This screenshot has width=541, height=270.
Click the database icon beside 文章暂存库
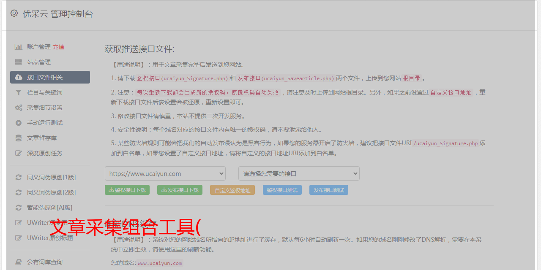tap(19, 138)
